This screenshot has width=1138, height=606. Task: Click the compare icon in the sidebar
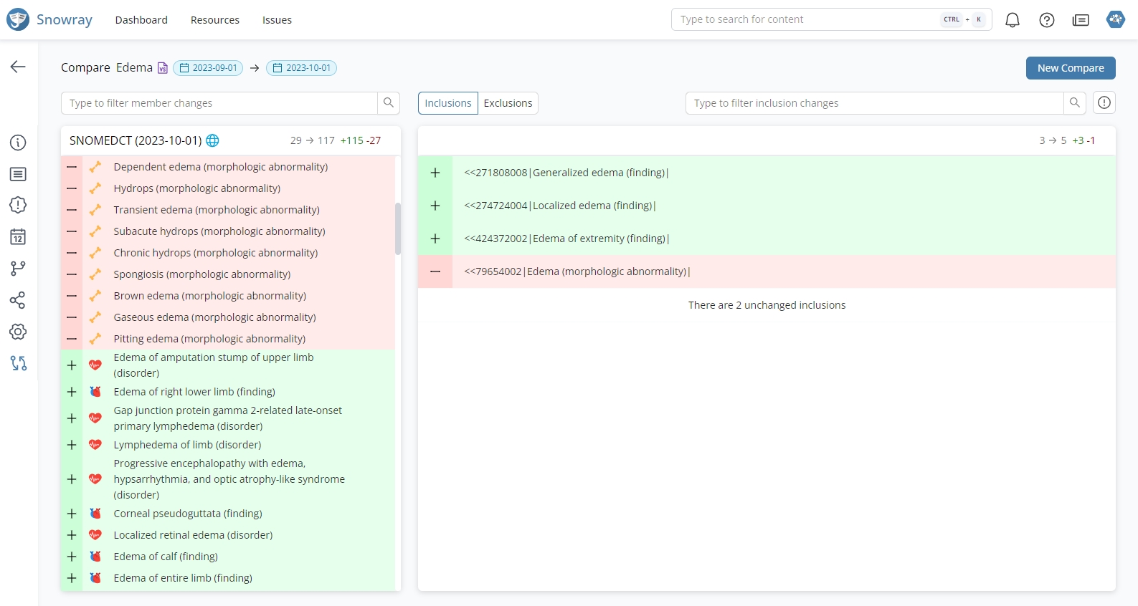tap(18, 363)
